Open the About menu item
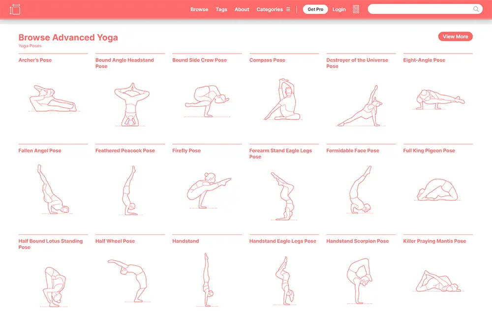The height and width of the screenshot is (320, 492). coord(242,9)
